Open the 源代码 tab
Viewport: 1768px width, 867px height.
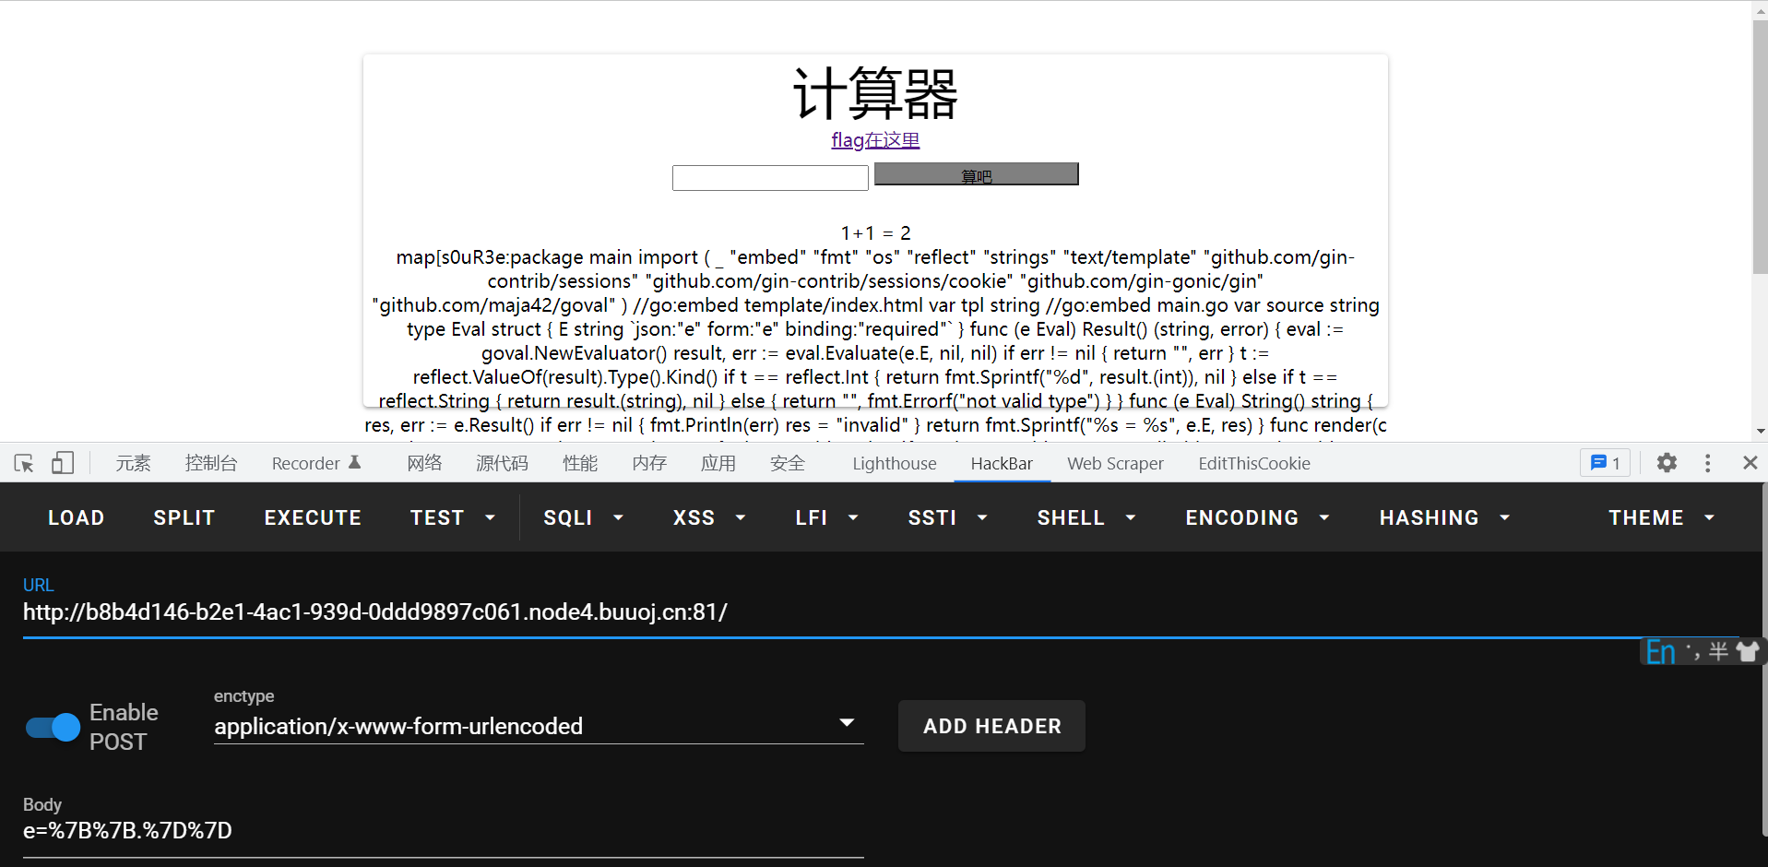tap(502, 463)
